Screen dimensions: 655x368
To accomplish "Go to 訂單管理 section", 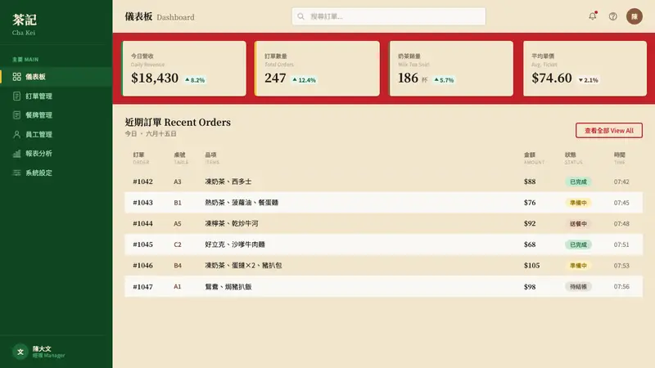I will click(56, 96).
